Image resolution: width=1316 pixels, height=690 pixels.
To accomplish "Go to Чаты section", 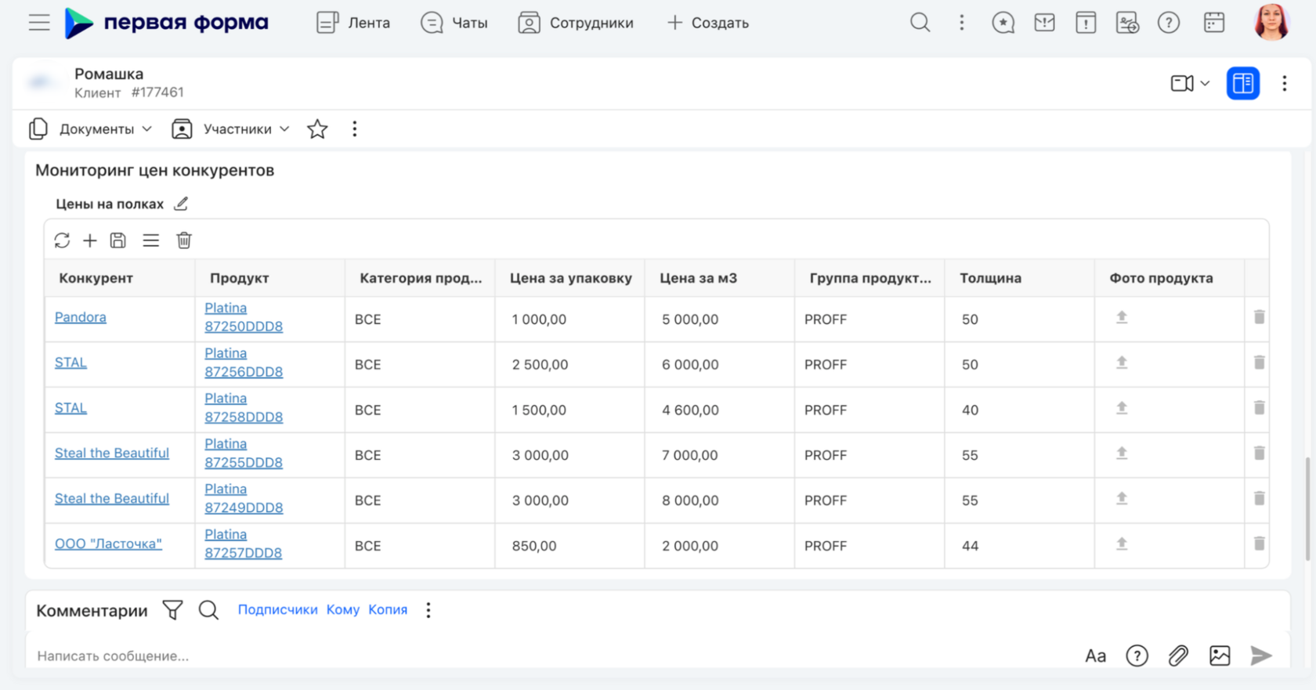I will point(454,23).
